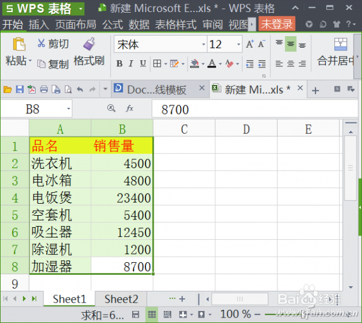The width and height of the screenshot is (362, 323).
Task: Expand font color dropdown arrow
Action: coord(220,64)
